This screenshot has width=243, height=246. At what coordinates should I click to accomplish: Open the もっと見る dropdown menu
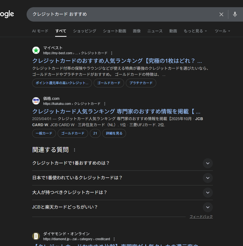click(x=195, y=31)
